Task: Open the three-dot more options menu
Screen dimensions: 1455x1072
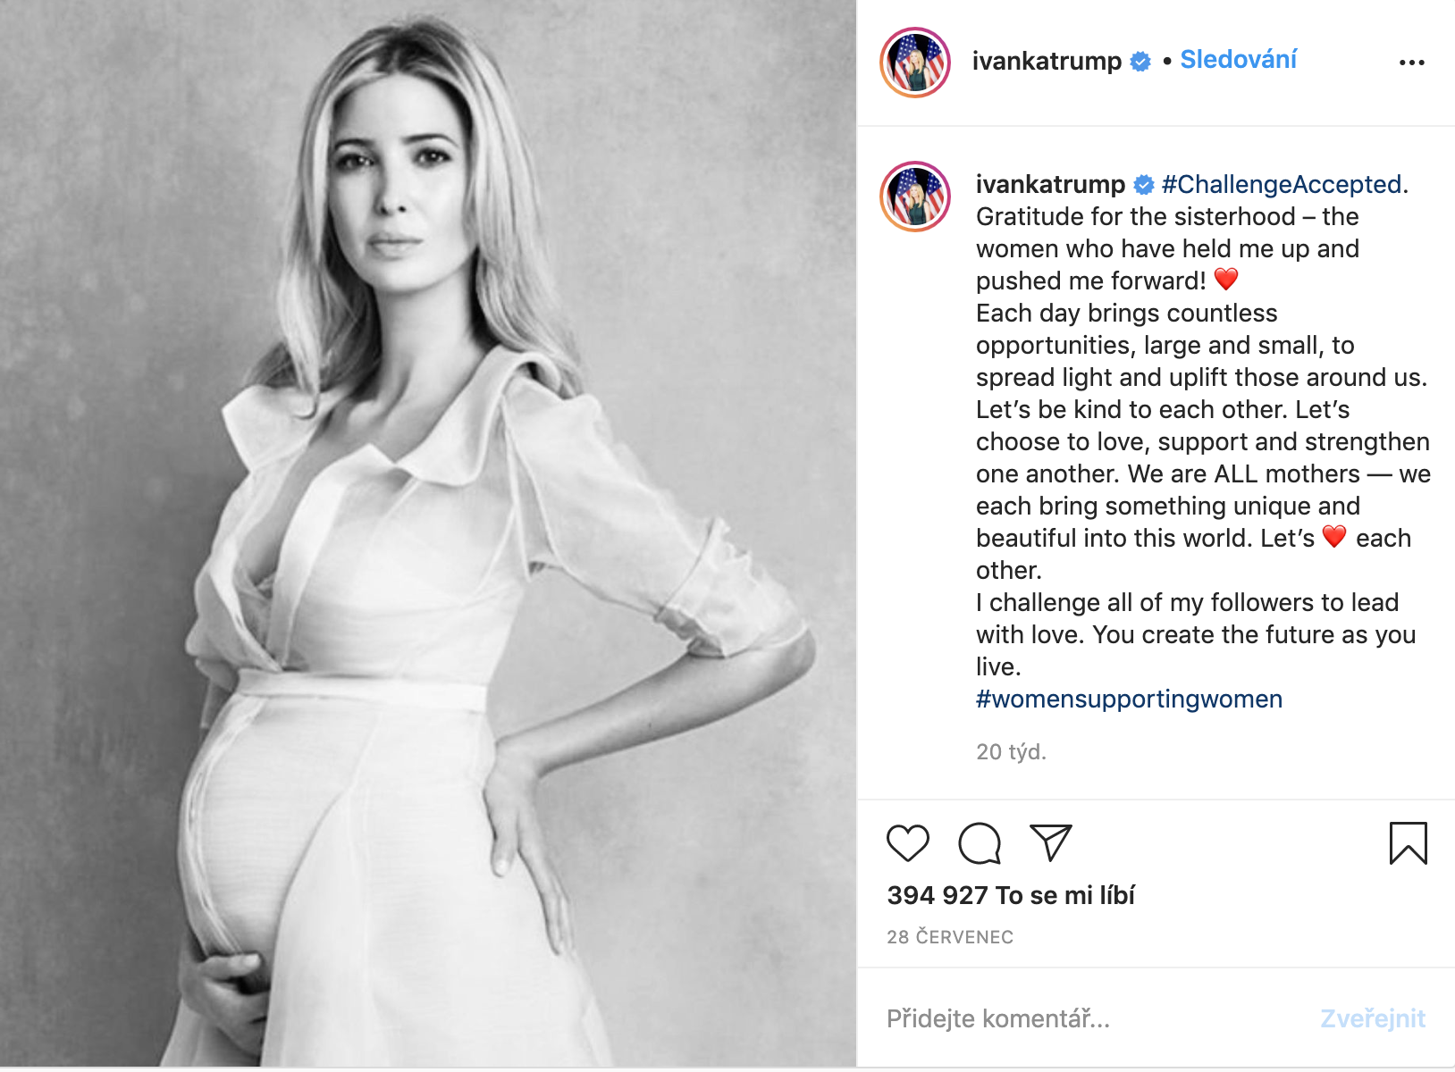Action: click(x=1411, y=63)
